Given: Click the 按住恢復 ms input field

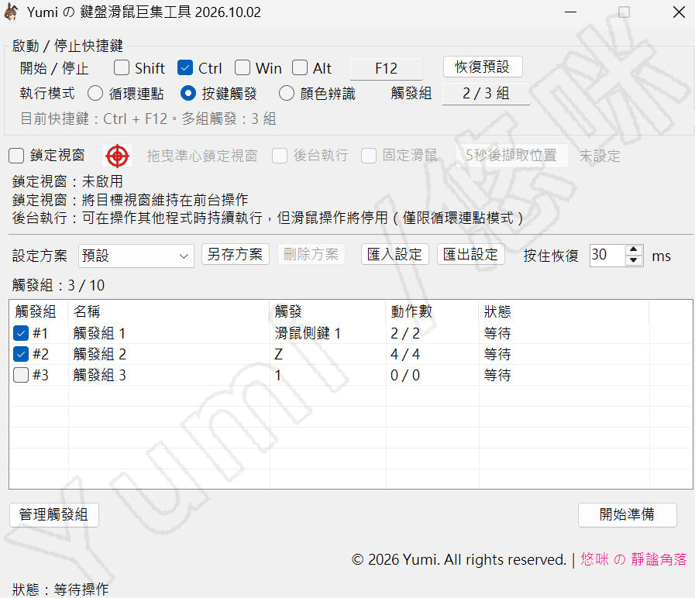Looking at the screenshot, I should (607, 256).
